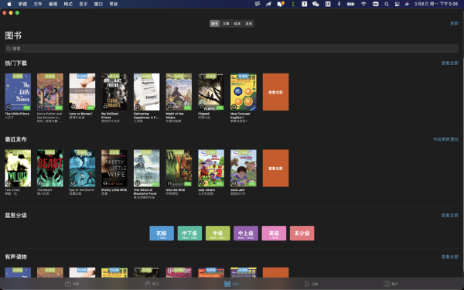Switch to the 其他 segment tab

point(248,24)
